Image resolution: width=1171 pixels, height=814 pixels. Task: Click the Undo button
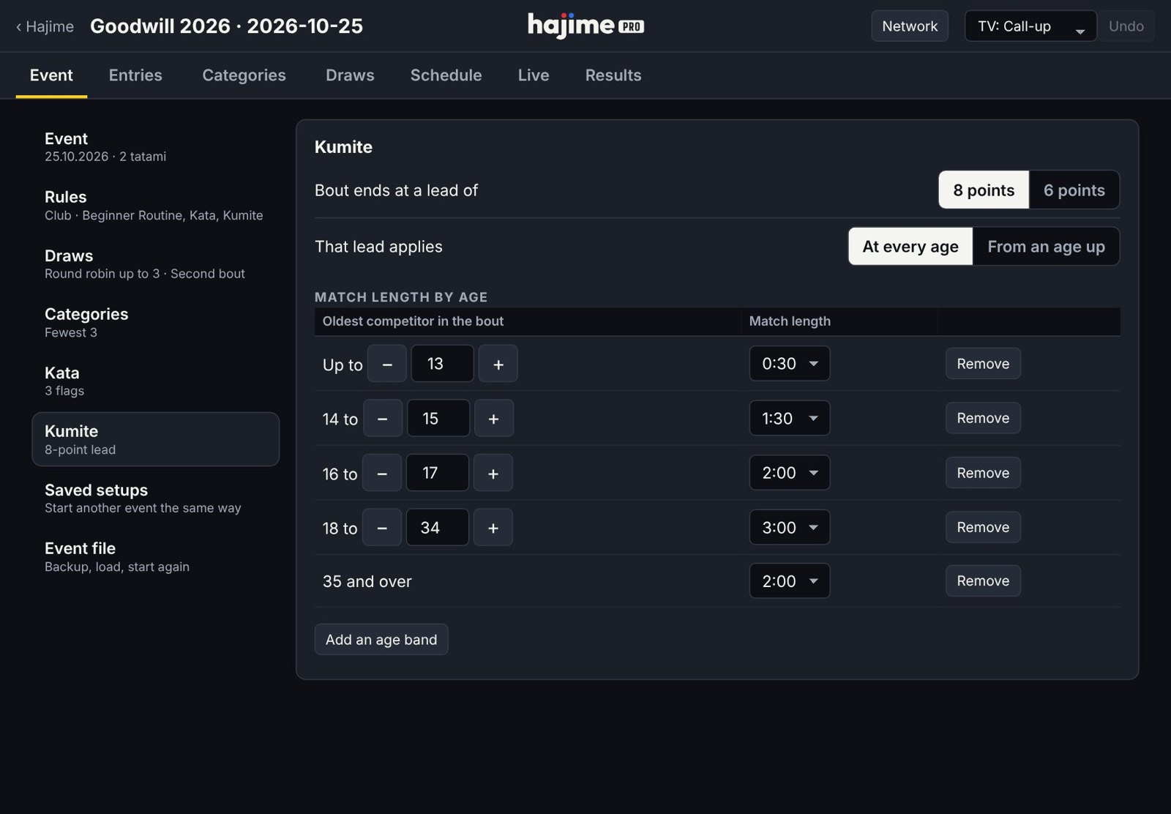click(1126, 26)
